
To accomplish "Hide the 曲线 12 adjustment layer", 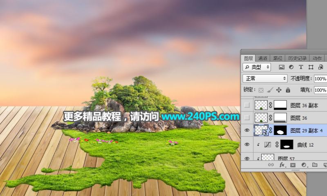I will pos(247,145).
